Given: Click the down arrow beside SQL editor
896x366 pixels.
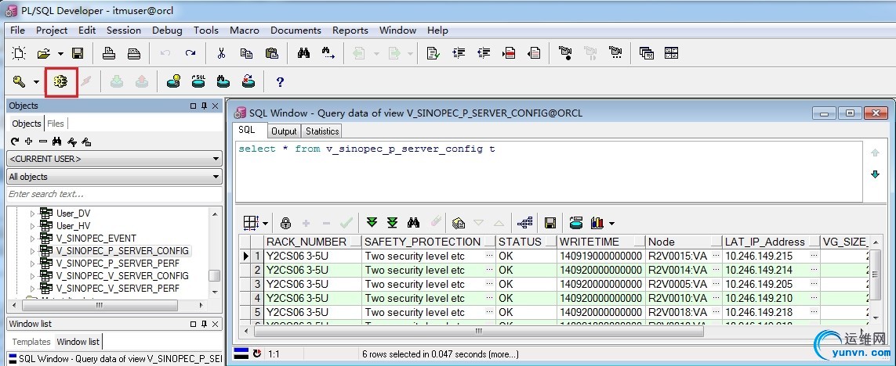Looking at the screenshot, I should pyautogui.click(x=875, y=174).
